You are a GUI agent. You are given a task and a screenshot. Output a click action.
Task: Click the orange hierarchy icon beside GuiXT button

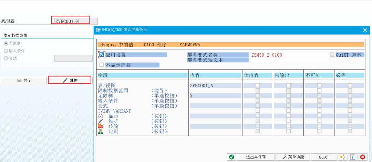343,157
